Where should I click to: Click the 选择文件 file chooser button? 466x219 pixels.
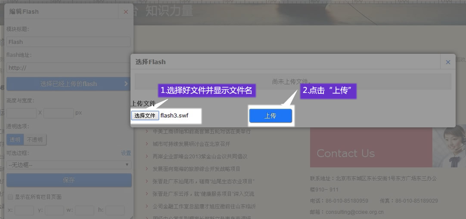[x=145, y=116]
